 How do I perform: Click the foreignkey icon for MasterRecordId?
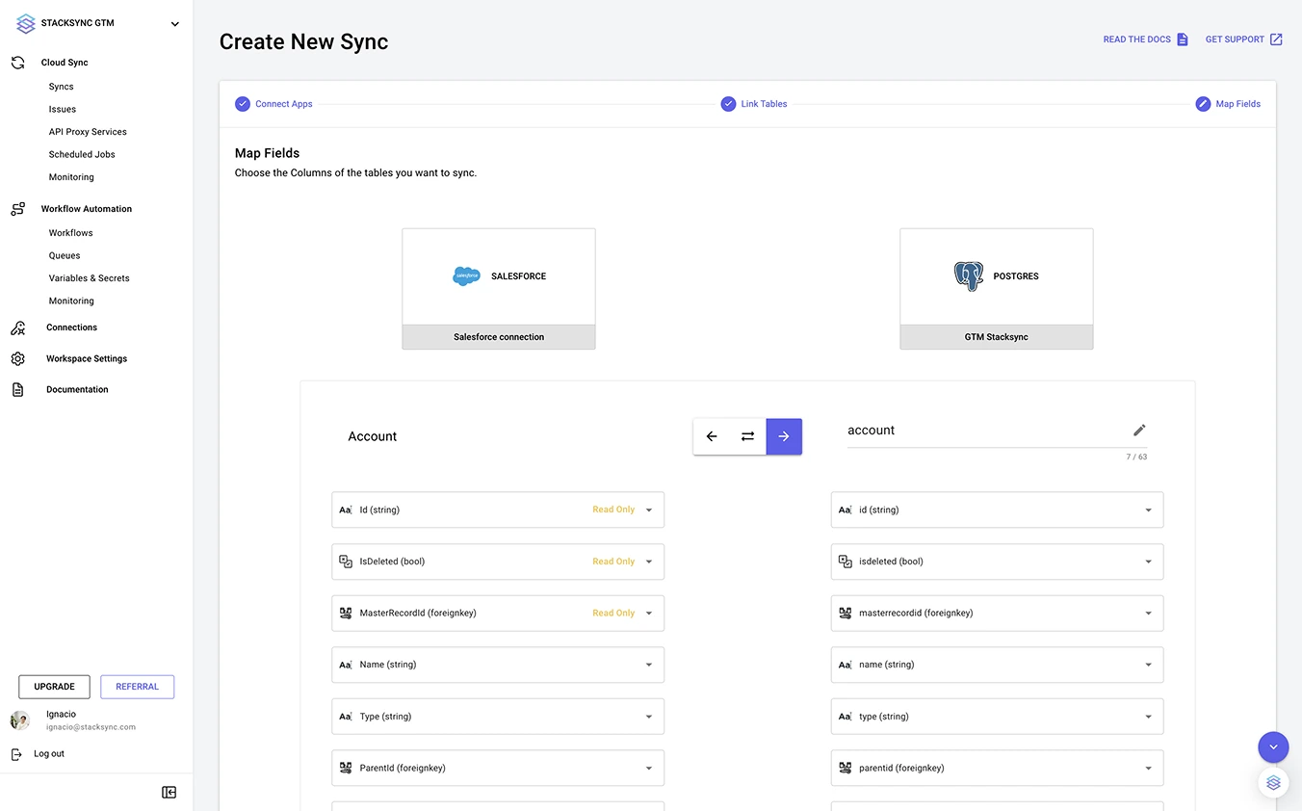[x=346, y=613]
